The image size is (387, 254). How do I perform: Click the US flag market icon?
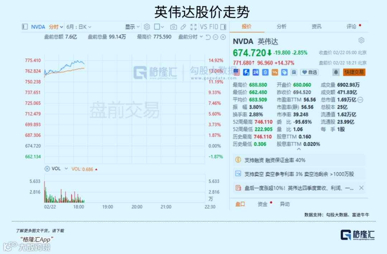click(236, 72)
